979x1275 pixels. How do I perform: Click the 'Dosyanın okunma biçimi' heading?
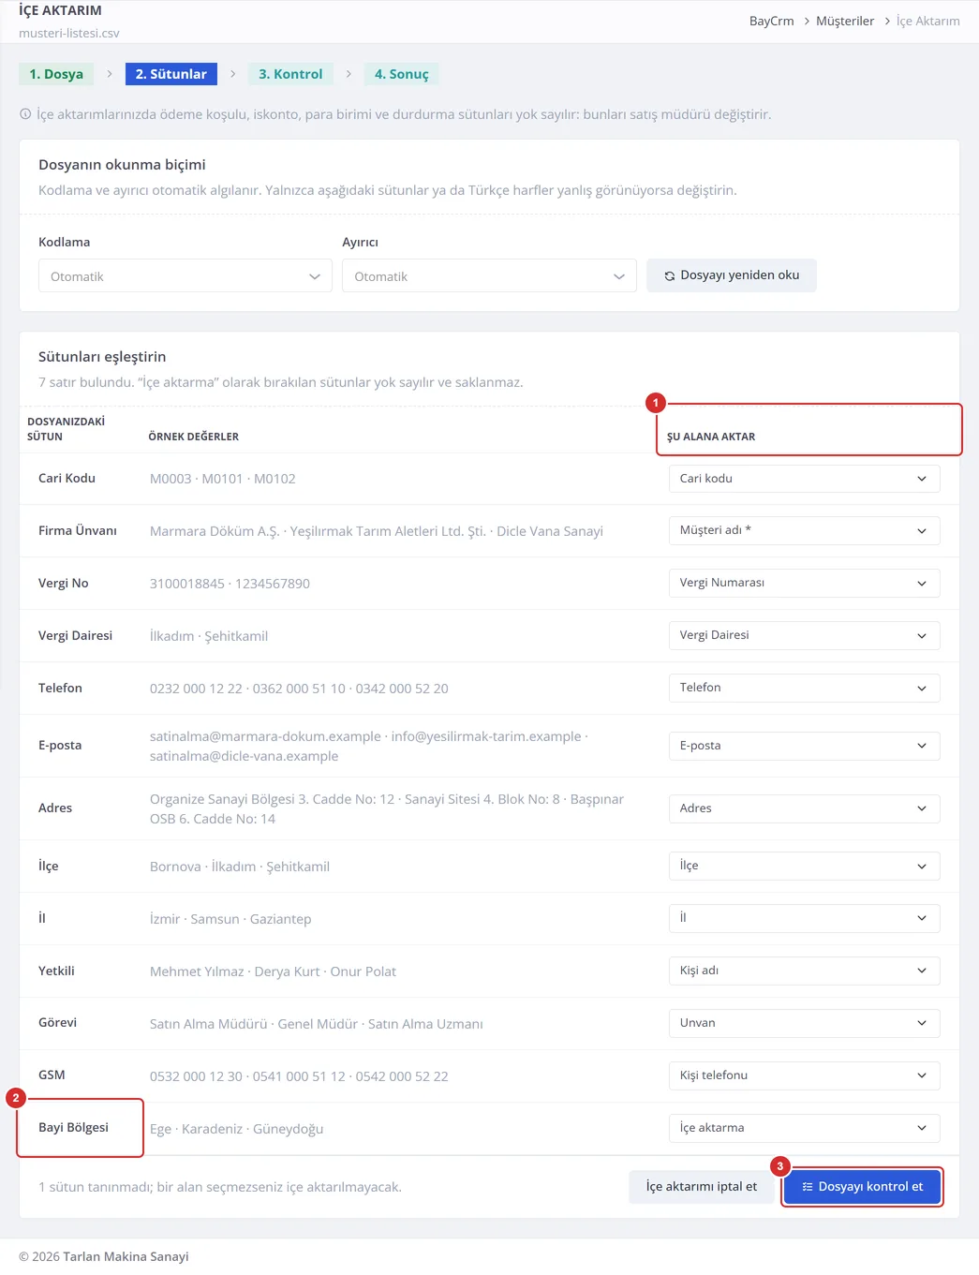tap(122, 165)
